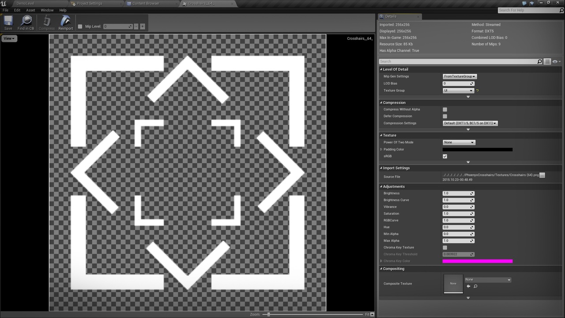Image resolution: width=565 pixels, height=318 pixels.
Task: Enable Chroma Key Texture checkbox
Action: click(445, 248)
